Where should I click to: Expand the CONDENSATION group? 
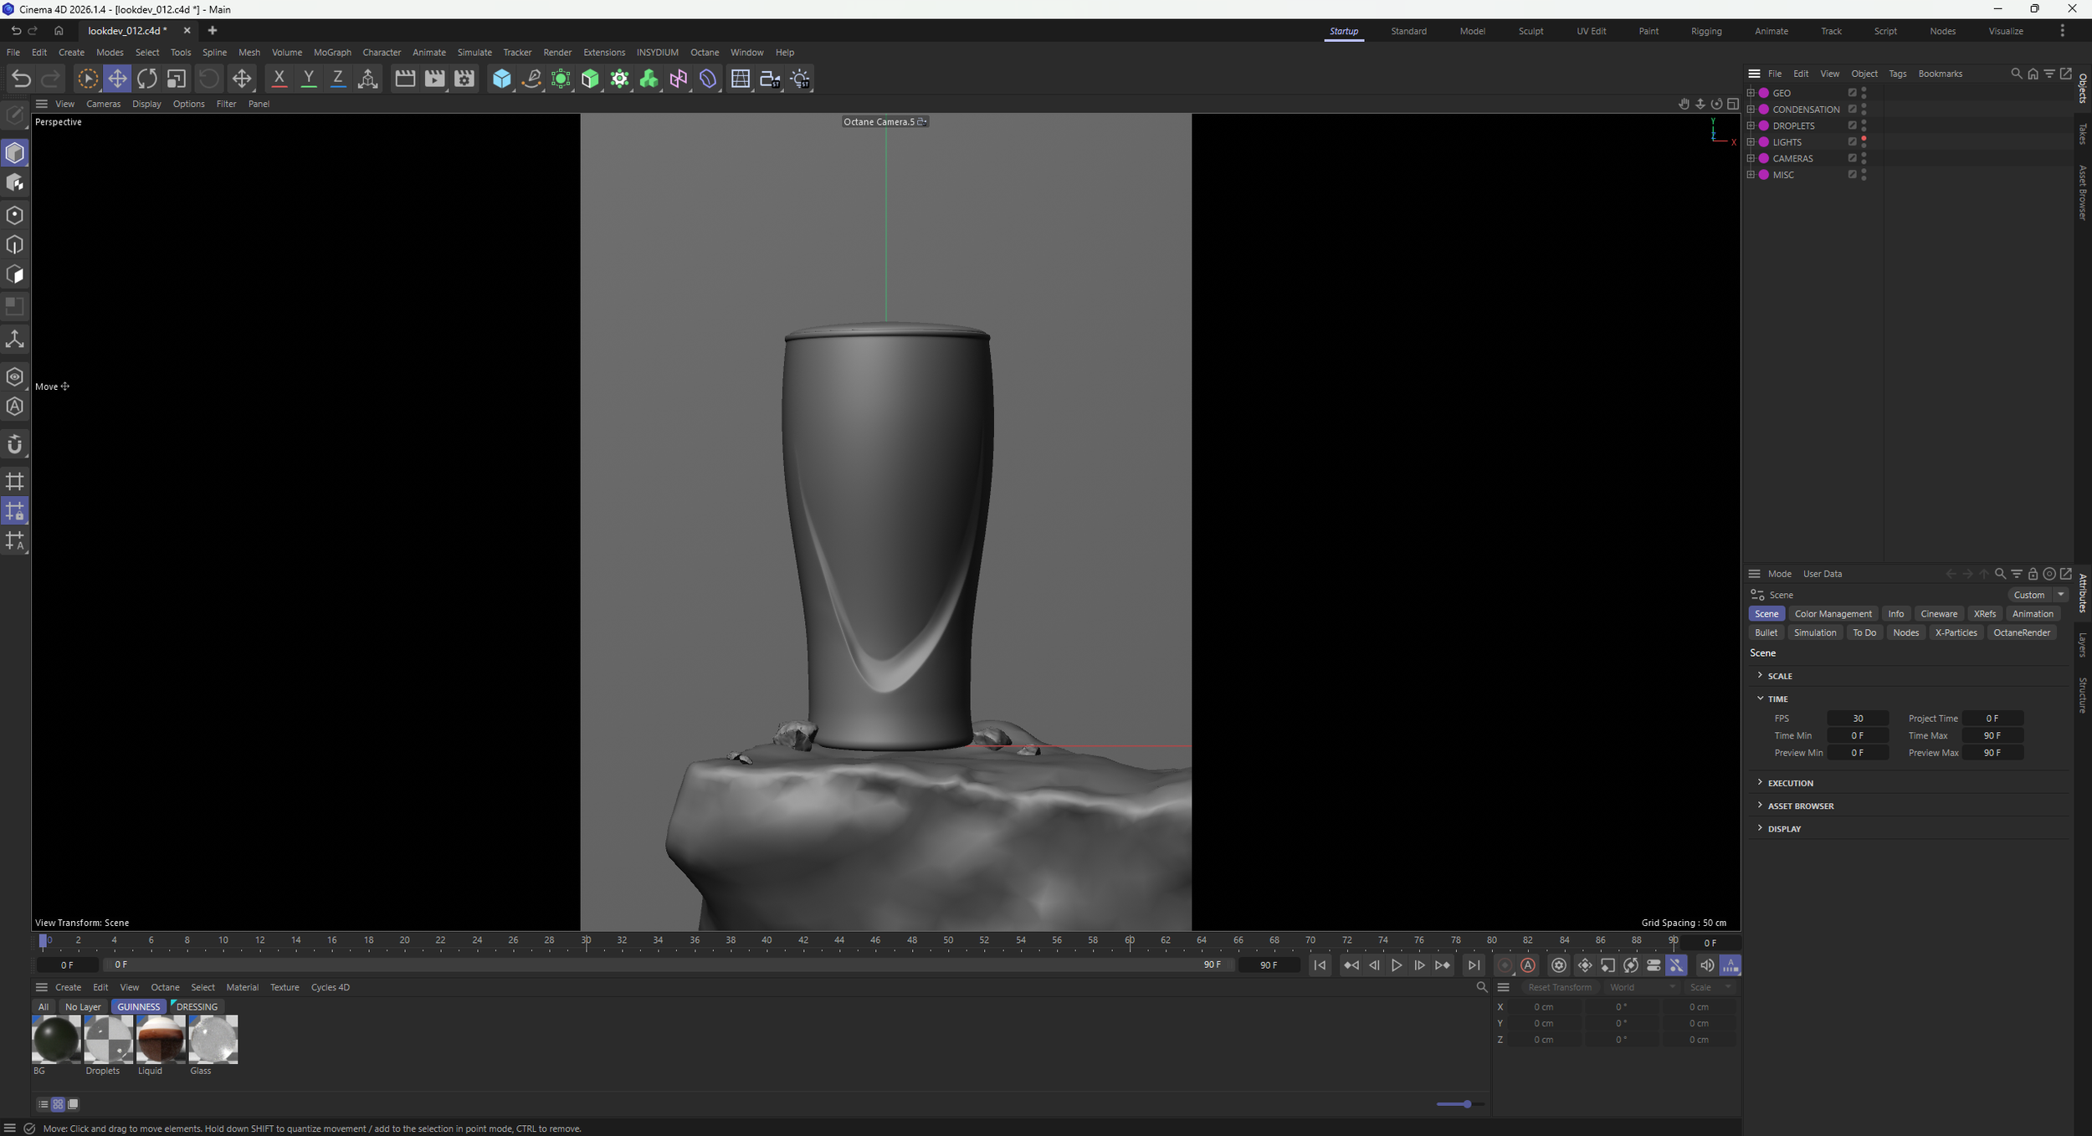[x=1751, y=110]
